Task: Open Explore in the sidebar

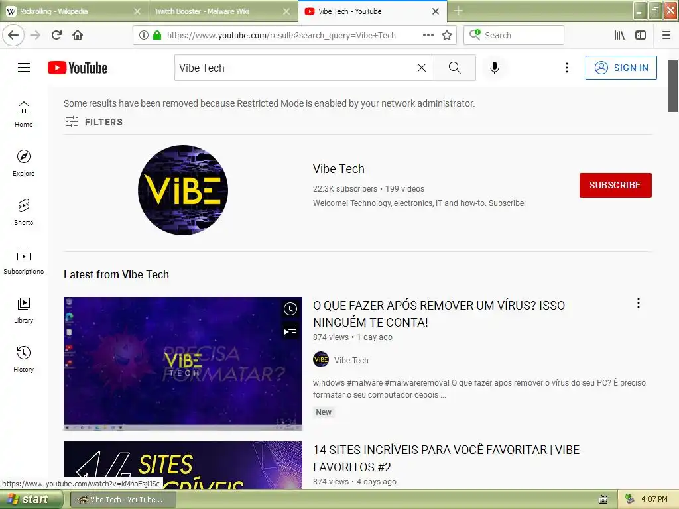Action: (24, 163)
